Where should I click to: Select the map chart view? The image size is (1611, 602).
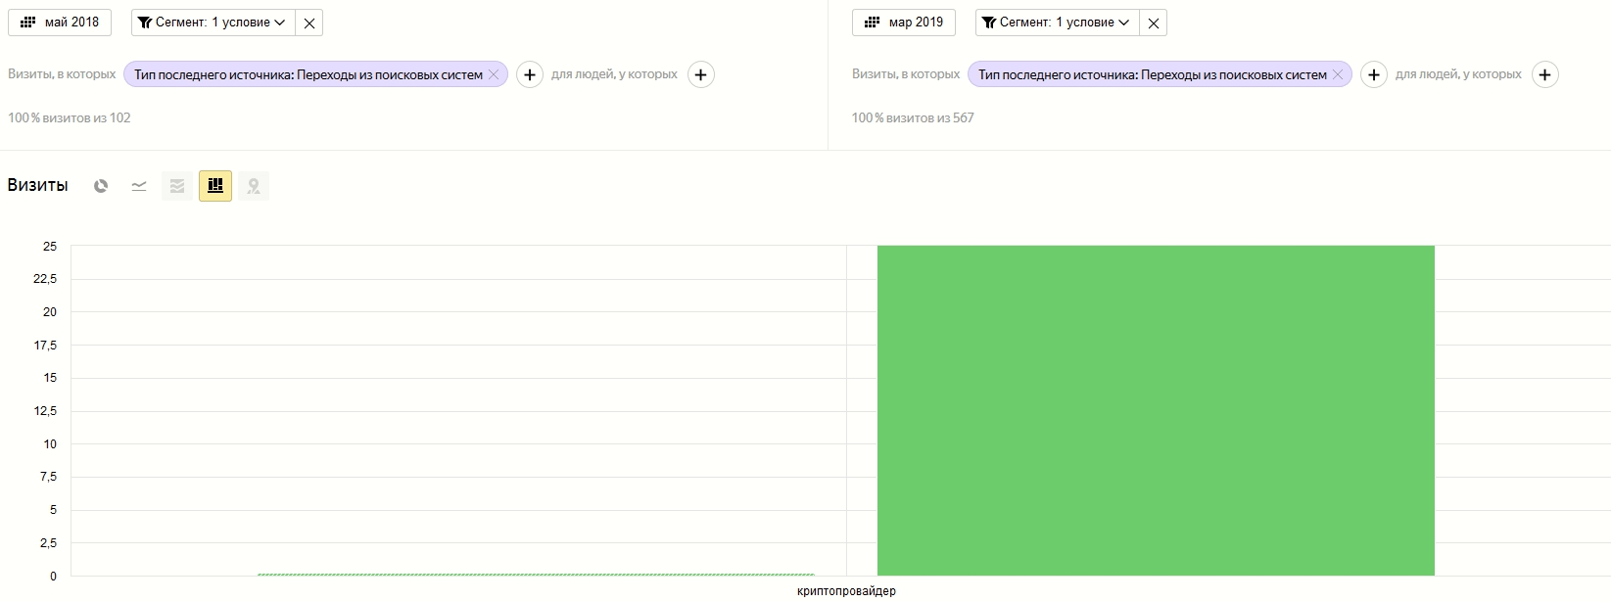(x=254, y=186)
